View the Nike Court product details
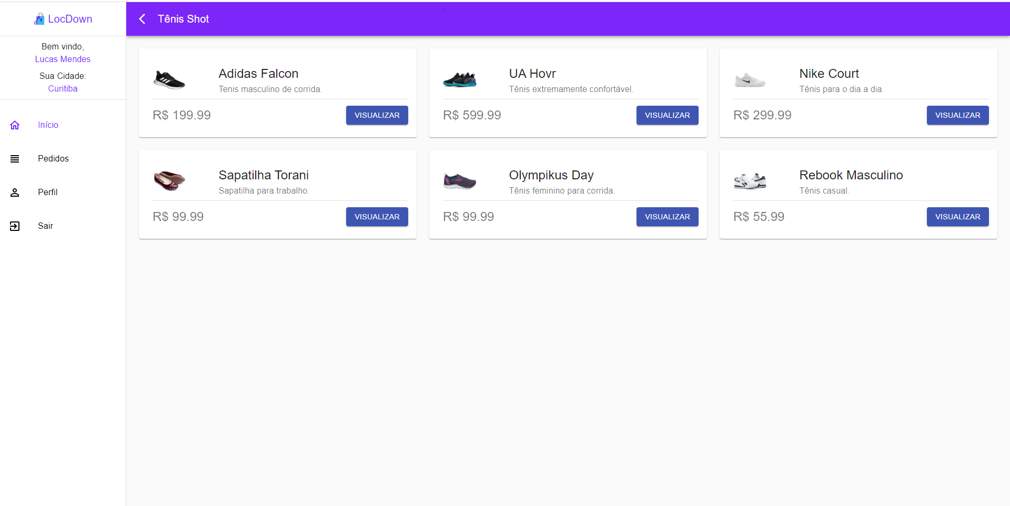 coord(957,115)
